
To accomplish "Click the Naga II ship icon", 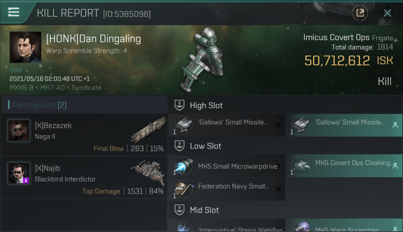I will click(148, 130).
